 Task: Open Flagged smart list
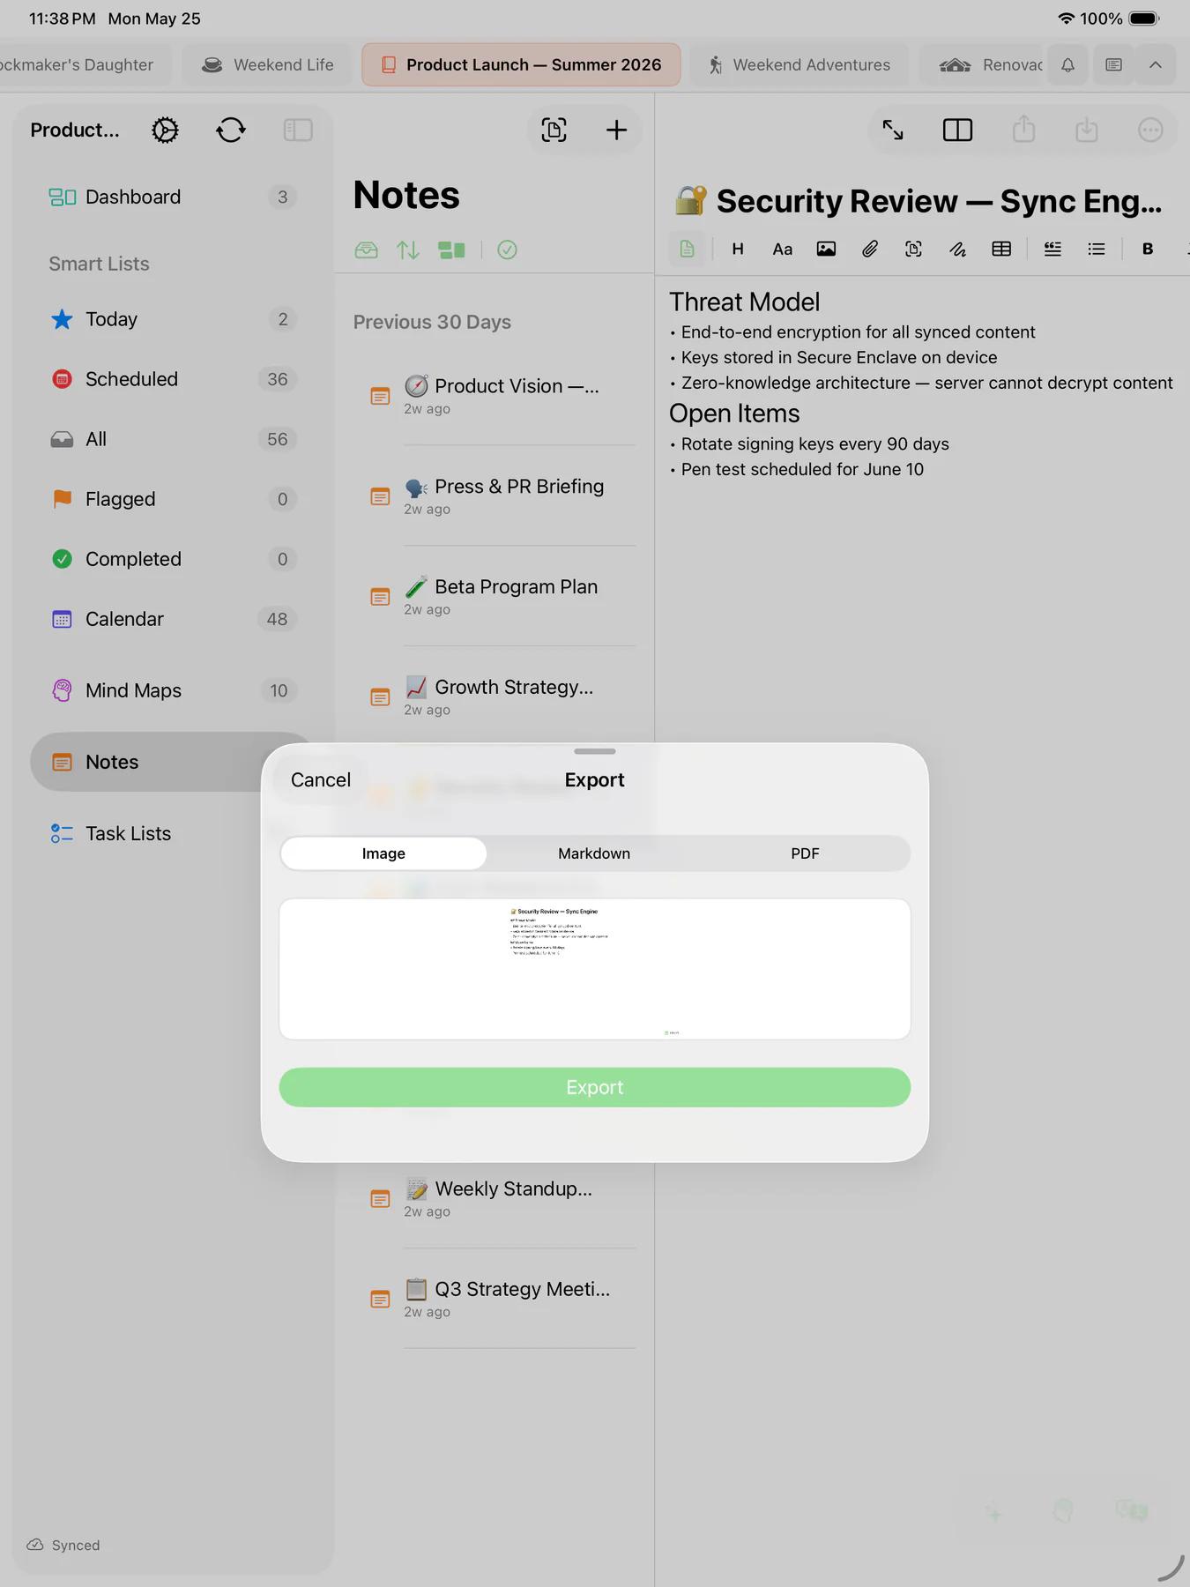[x=171, y=499]
